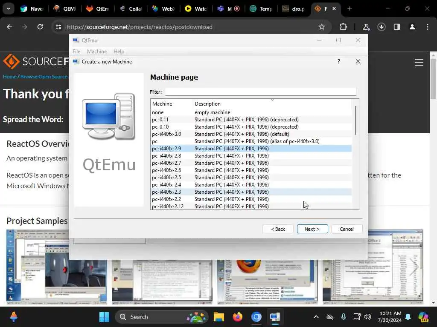
Task: Click the microphone tray icon
Action: pyautogui.click(x=344, y=317)
